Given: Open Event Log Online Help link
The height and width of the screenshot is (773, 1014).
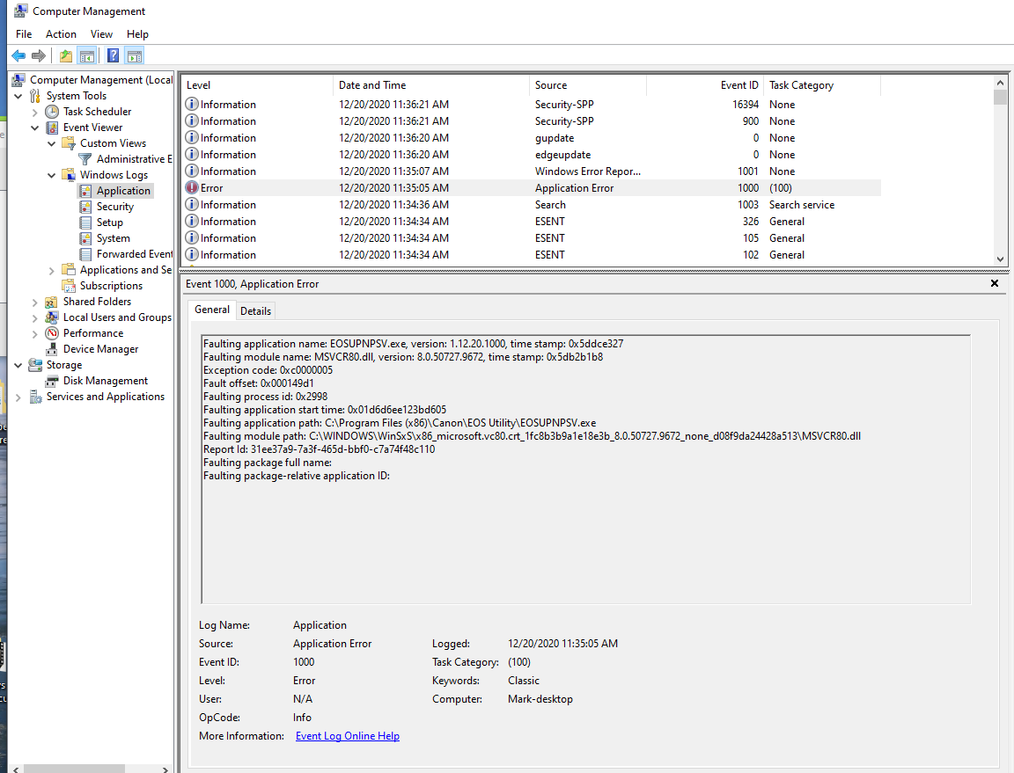Looking at the screenshot, I should (347, 735).
